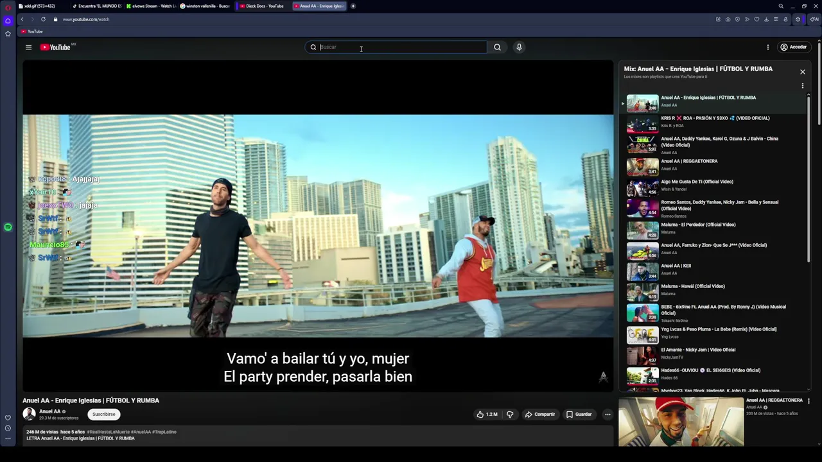Open Opera bookmarks star sidebar icon
The width and height of the screenshot is (822, 462).
pyautogui.click(x=8, y=33)
